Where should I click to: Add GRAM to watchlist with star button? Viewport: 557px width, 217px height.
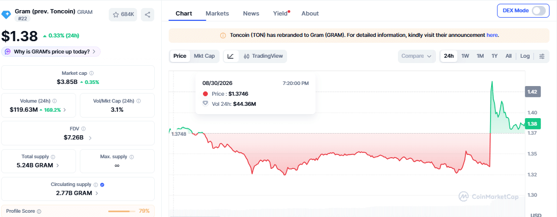[x=123, y=14]
